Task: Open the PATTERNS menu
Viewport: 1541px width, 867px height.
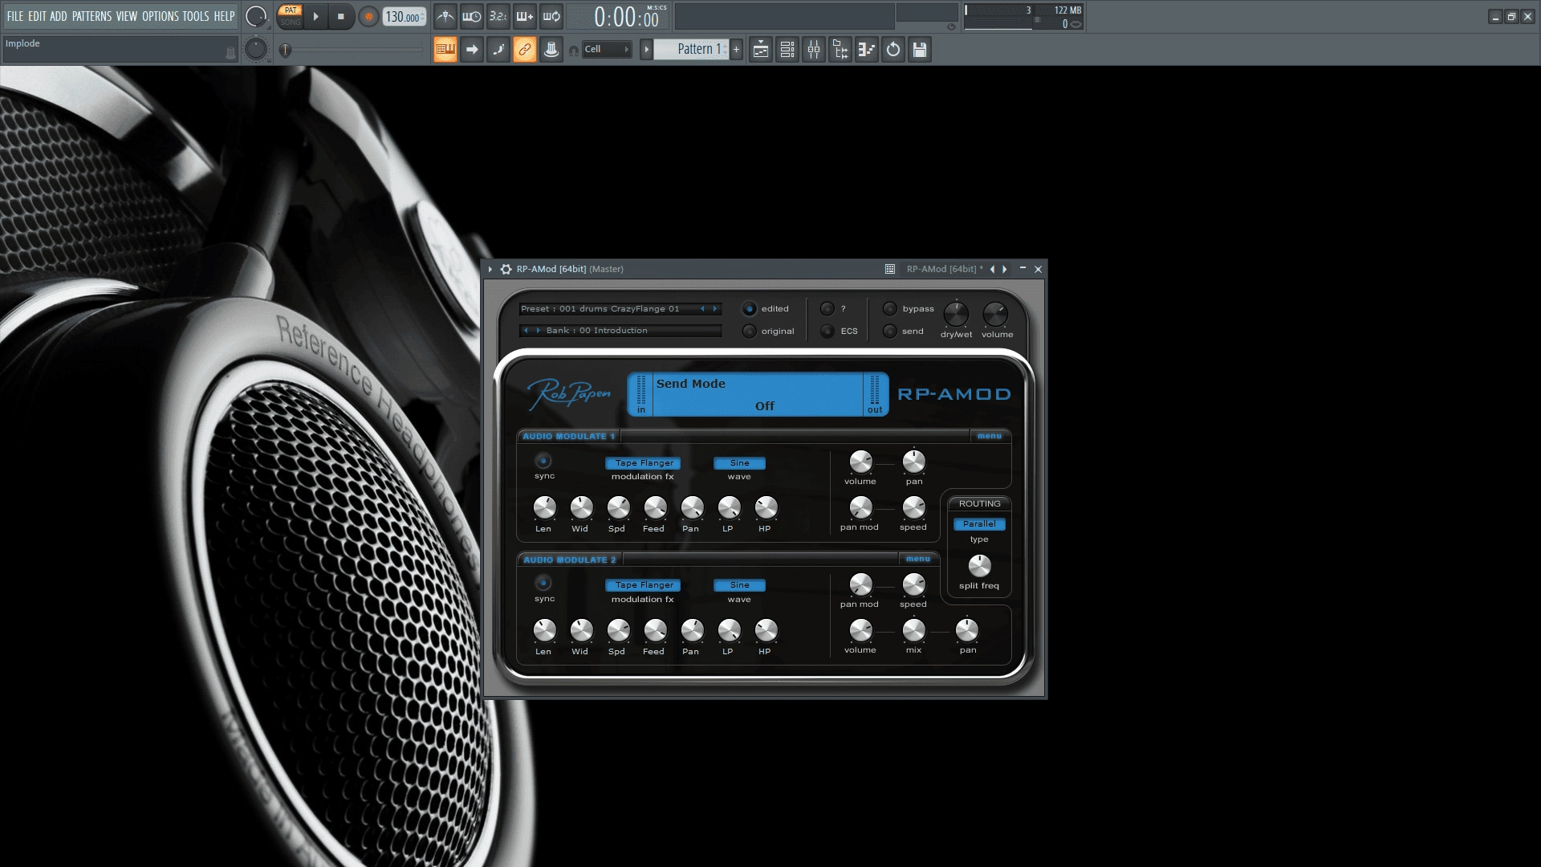Action: tap(92, 16)
